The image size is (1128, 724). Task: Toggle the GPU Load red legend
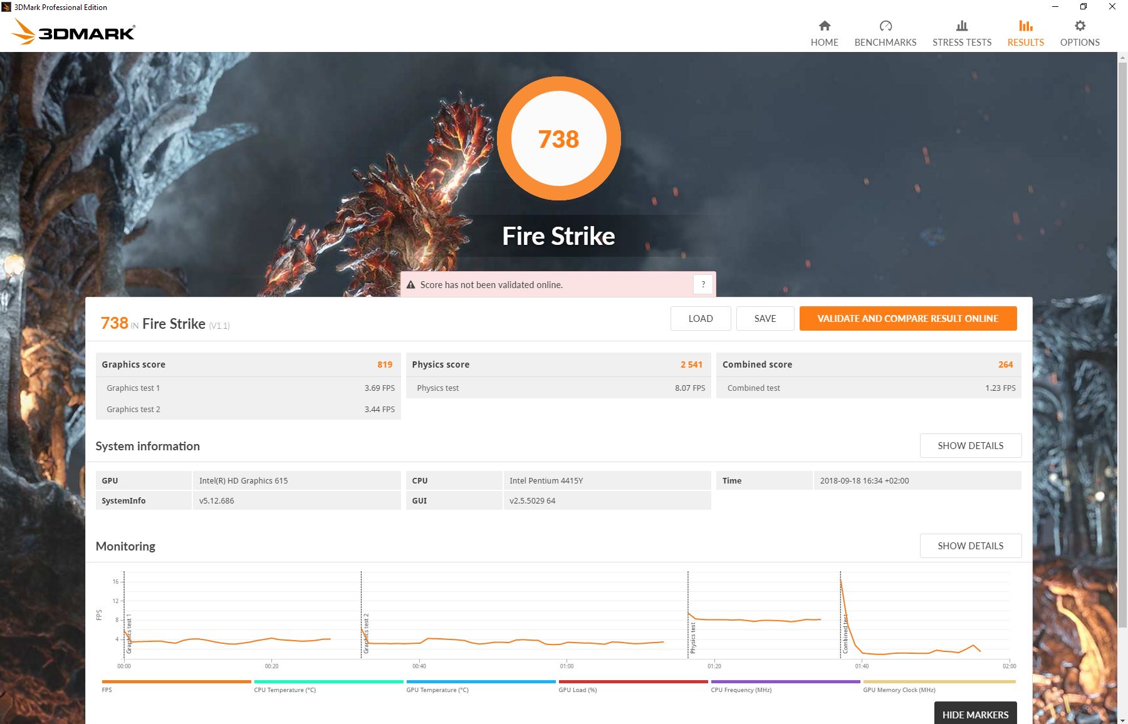[633, 681]
